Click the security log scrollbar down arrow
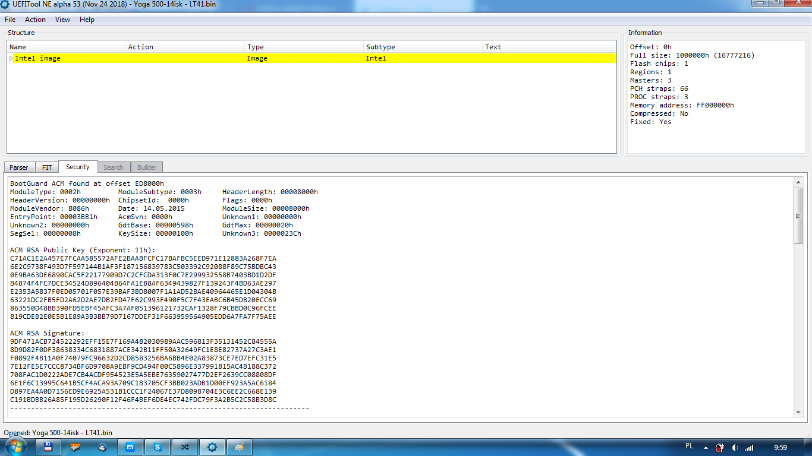This screenshot has width=812, height=456. pos(798,413)
